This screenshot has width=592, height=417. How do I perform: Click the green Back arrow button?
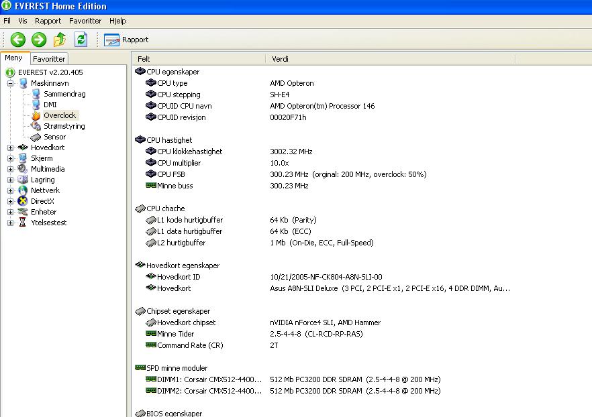pos(17,40)
